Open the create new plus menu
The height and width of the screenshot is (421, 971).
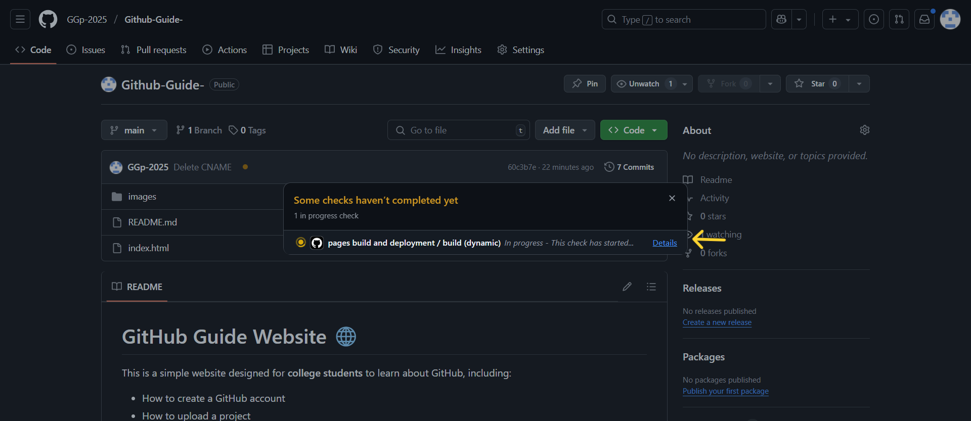point(840,19)
